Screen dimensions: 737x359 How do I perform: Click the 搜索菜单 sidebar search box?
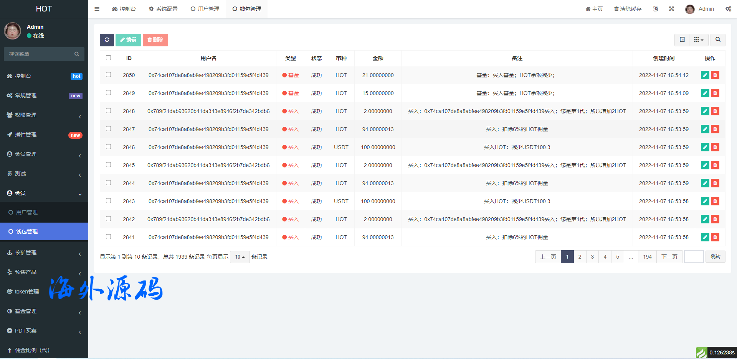(40, 54)
